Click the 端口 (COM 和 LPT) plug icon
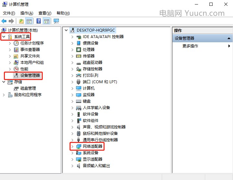This screenshot has height=180, width=233. (x=78, y=82)
